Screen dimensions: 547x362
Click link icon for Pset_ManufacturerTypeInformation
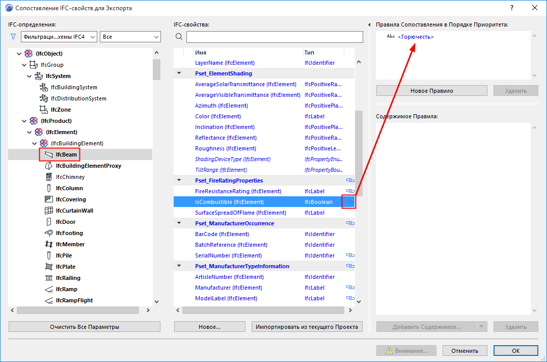pos(350,266)
